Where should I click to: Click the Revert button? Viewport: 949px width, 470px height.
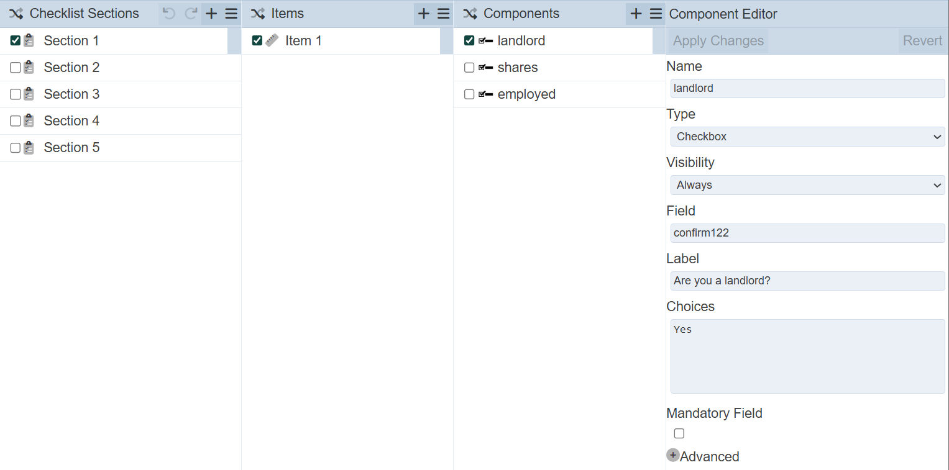click(922, 41)
